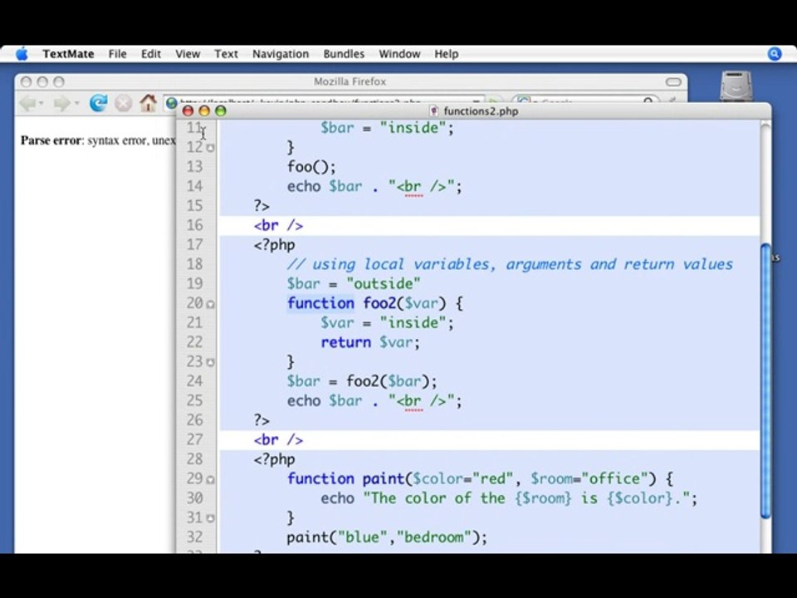Collapse the fold marker on line 31
This screenshot has height=598, width=797.
[x=210, y=518]
